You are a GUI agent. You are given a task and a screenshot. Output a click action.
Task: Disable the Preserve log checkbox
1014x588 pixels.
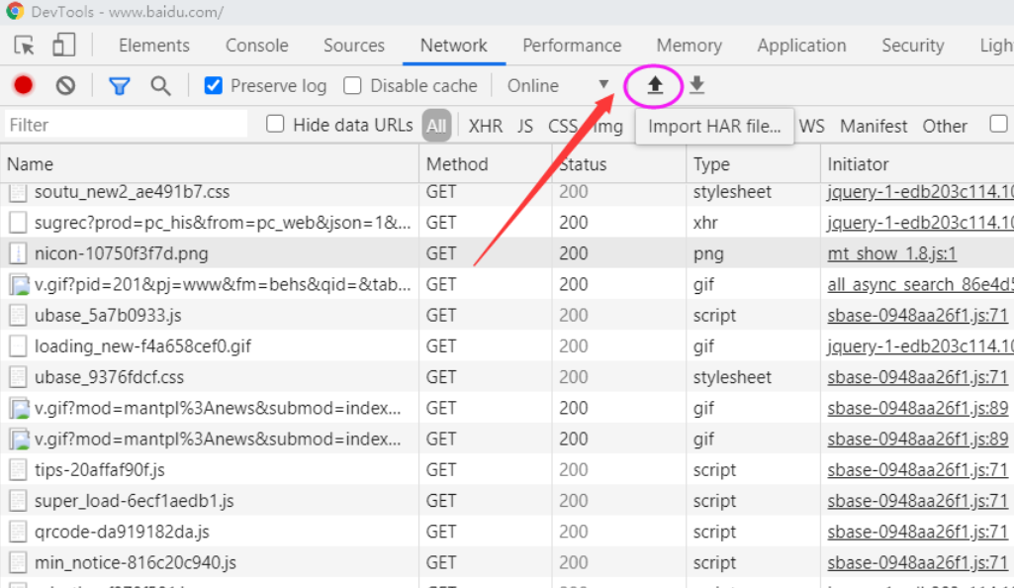tap(212, 85)
